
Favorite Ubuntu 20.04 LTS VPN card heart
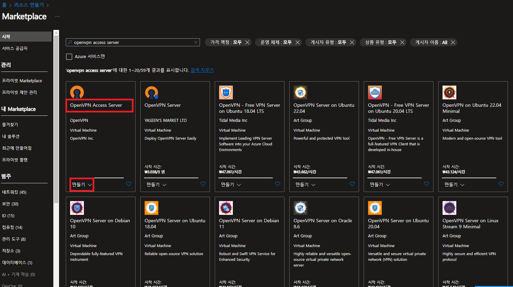coord(426,184)
